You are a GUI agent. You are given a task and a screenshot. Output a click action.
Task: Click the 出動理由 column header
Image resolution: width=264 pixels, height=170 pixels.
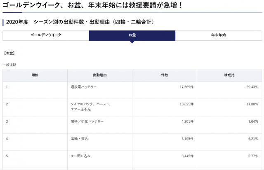click(100, 75)
